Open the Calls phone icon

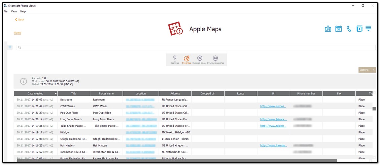349,29
